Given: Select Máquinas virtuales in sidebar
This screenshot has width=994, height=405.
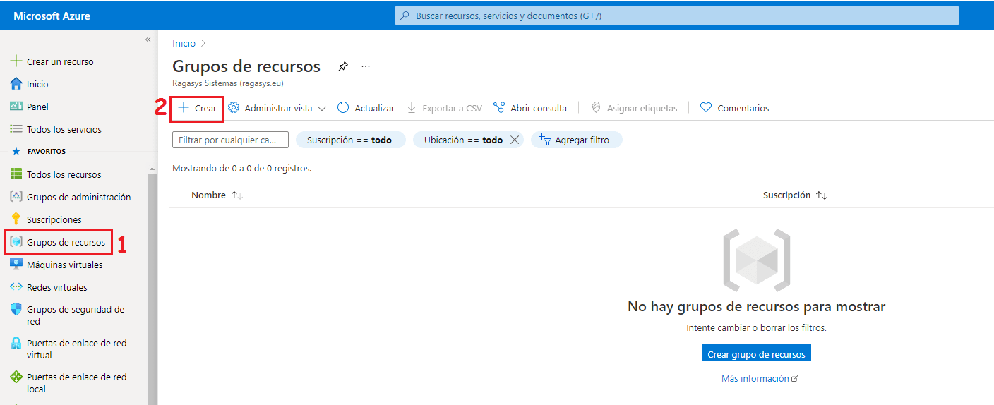Looking at the screenshot, I should pyautogui.click(x=65, y=265).
